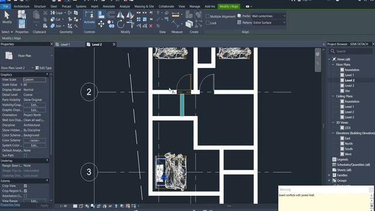Toggle the Crop Region Visible checkbox
The width and height of the screenshot is (375, 211).
25,191
